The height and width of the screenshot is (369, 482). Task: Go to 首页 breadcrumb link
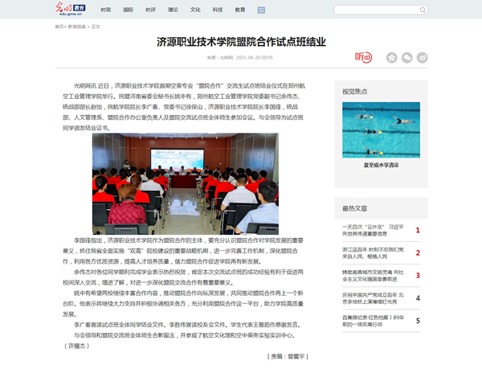[x=59, y=27]
